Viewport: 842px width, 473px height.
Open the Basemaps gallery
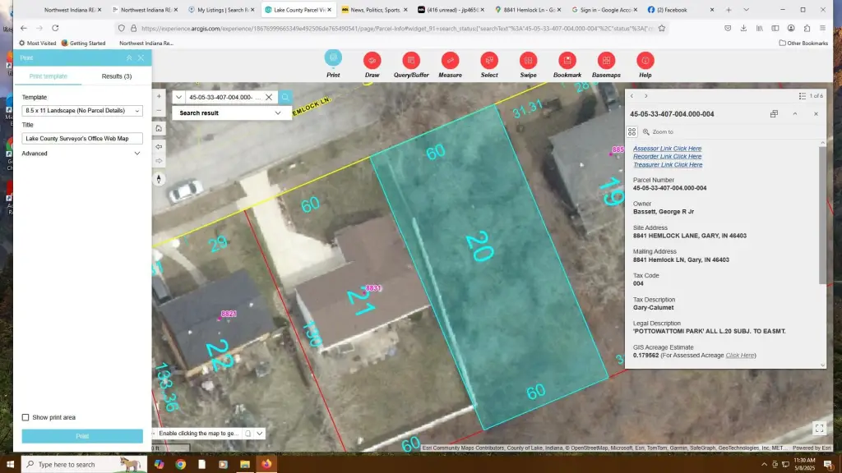tap(606, 61)
